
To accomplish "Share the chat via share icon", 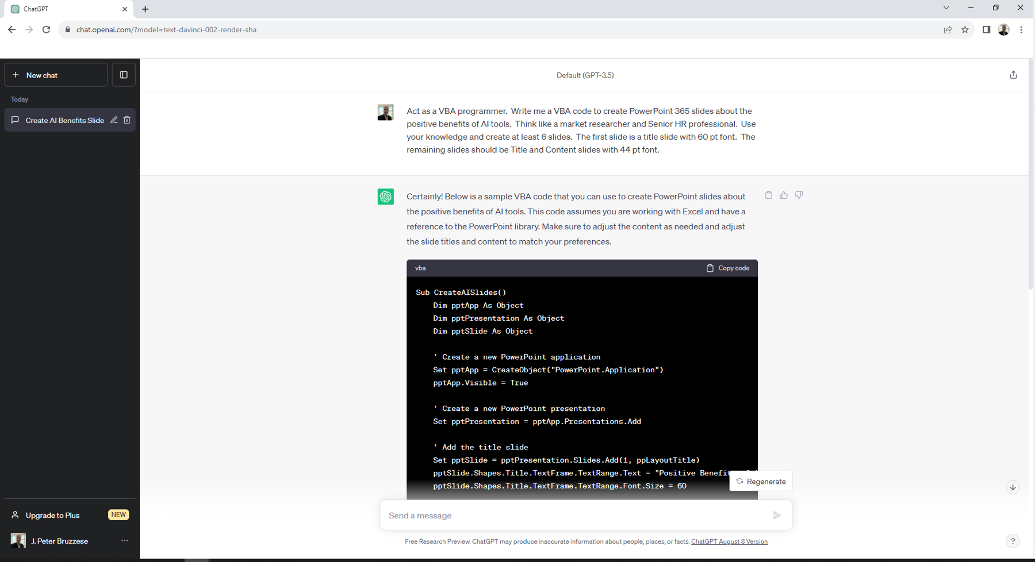I will tap(1013, 75).
